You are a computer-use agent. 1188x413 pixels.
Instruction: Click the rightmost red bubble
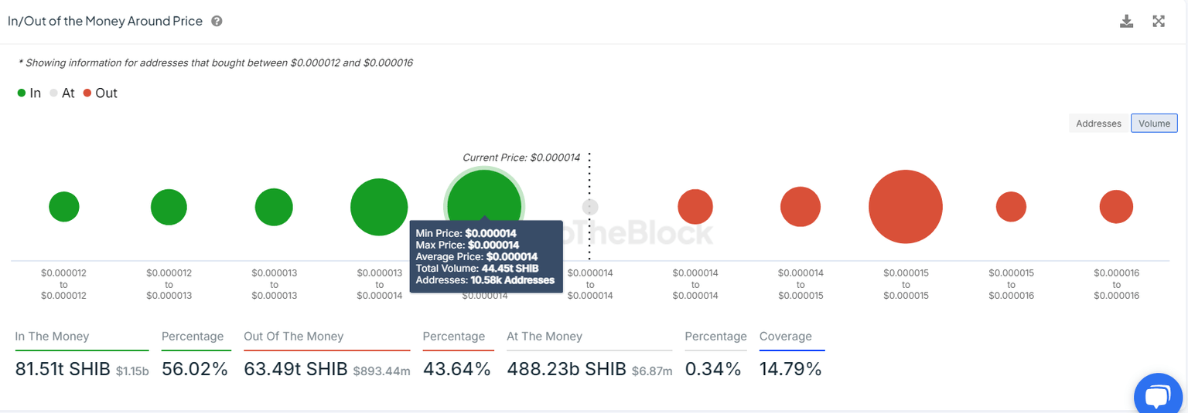coord(1116,207)
